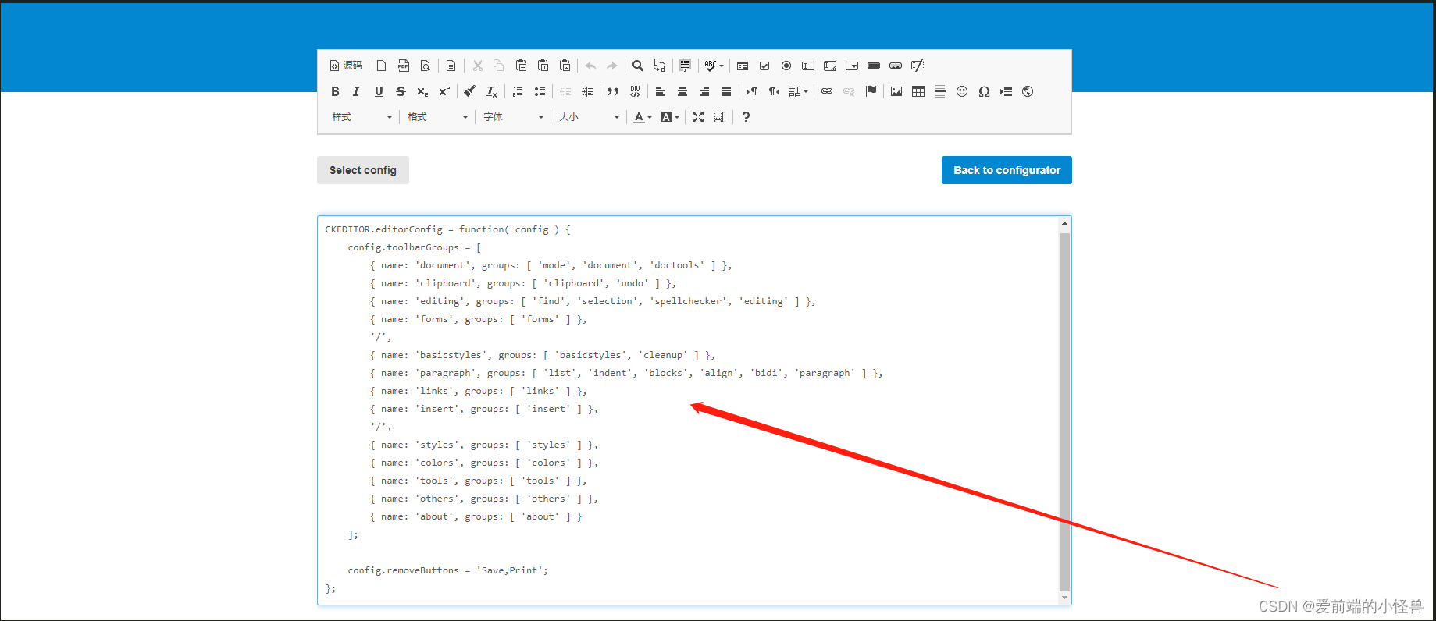
Task: Click the Redo arrow
Action: point(612,66)
